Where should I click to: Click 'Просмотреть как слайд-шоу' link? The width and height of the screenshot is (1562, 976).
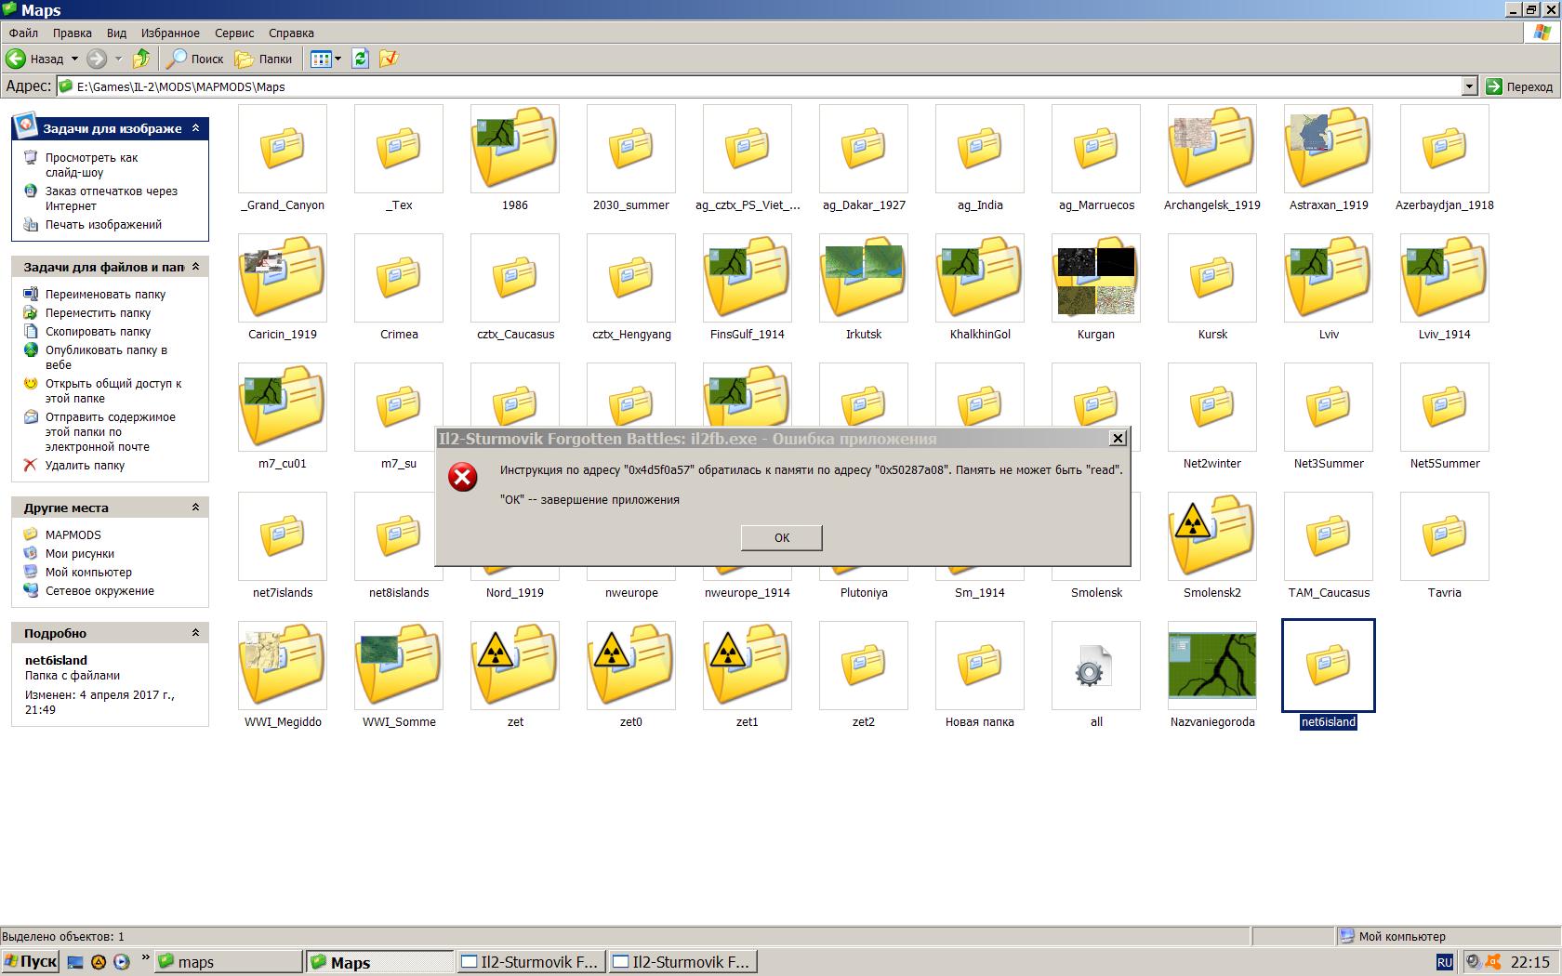[91, 165]
